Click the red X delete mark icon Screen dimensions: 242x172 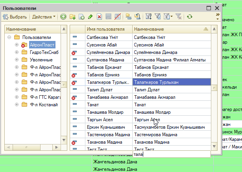pyautogui.click(x=100, y=17)
